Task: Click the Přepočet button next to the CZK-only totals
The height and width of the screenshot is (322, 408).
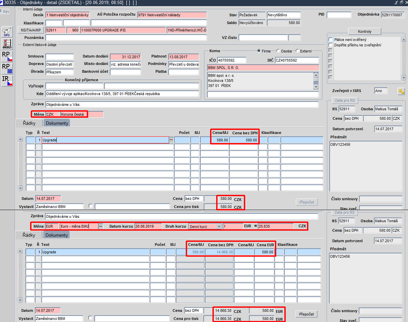Action: [306, 202]
